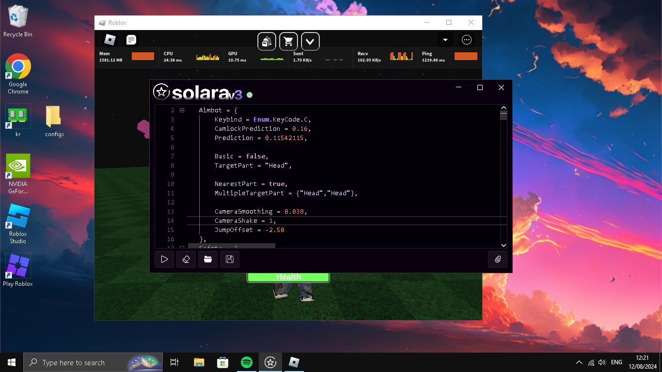The image size is (662, 372).
Task: Click the editor vertical scrollbar thumb
Action: coord(504,116)
